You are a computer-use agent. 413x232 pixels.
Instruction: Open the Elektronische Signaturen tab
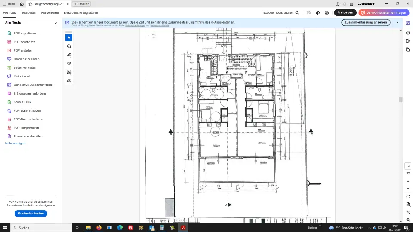(81, 13)
